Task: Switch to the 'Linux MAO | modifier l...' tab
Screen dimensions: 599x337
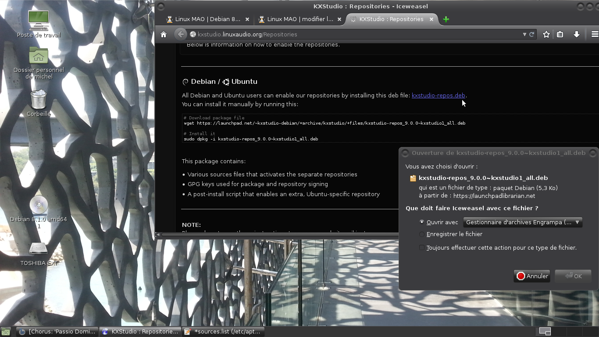Action: [299, 19]
